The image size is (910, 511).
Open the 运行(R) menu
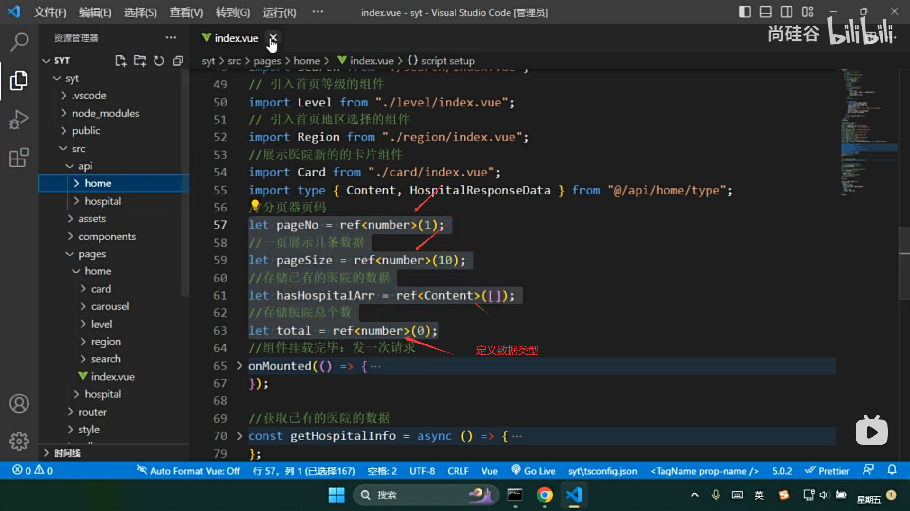tap(279, 12)
